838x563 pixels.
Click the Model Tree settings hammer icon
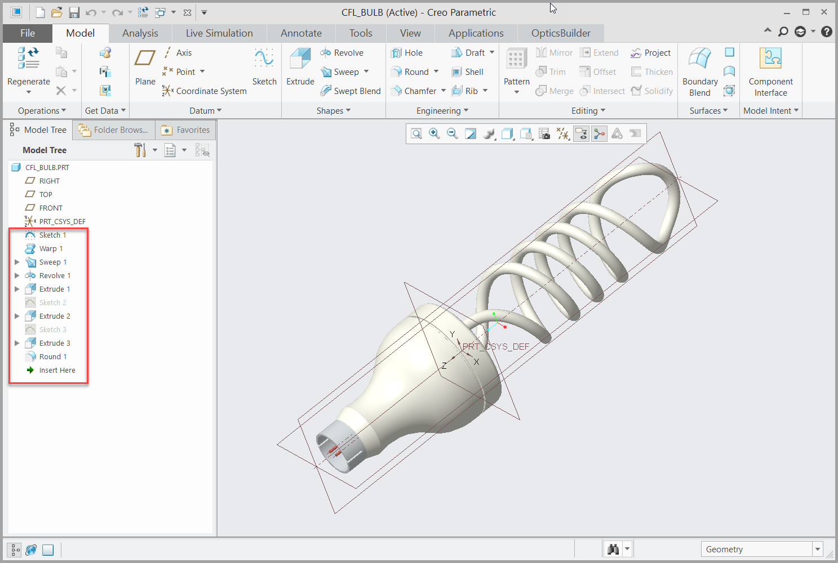(x=140, y=150)
